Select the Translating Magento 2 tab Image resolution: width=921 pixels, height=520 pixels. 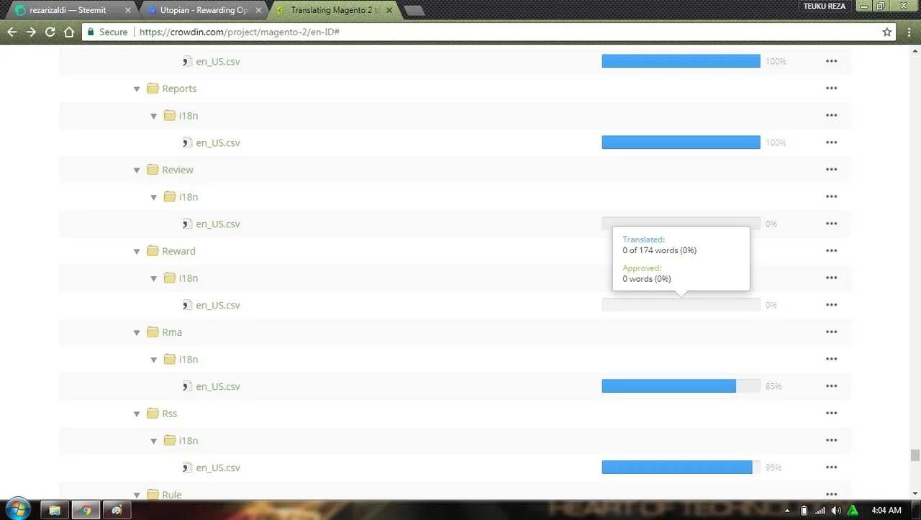335,10
